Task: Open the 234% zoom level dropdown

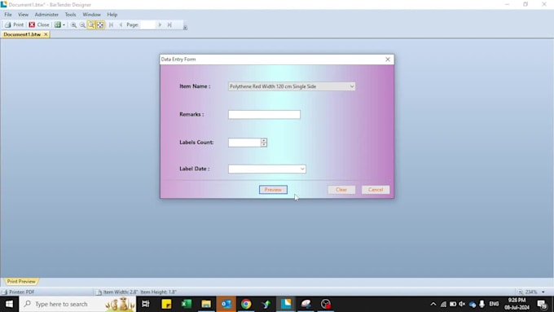Action: pyautogui.click(x=543, y=292)
